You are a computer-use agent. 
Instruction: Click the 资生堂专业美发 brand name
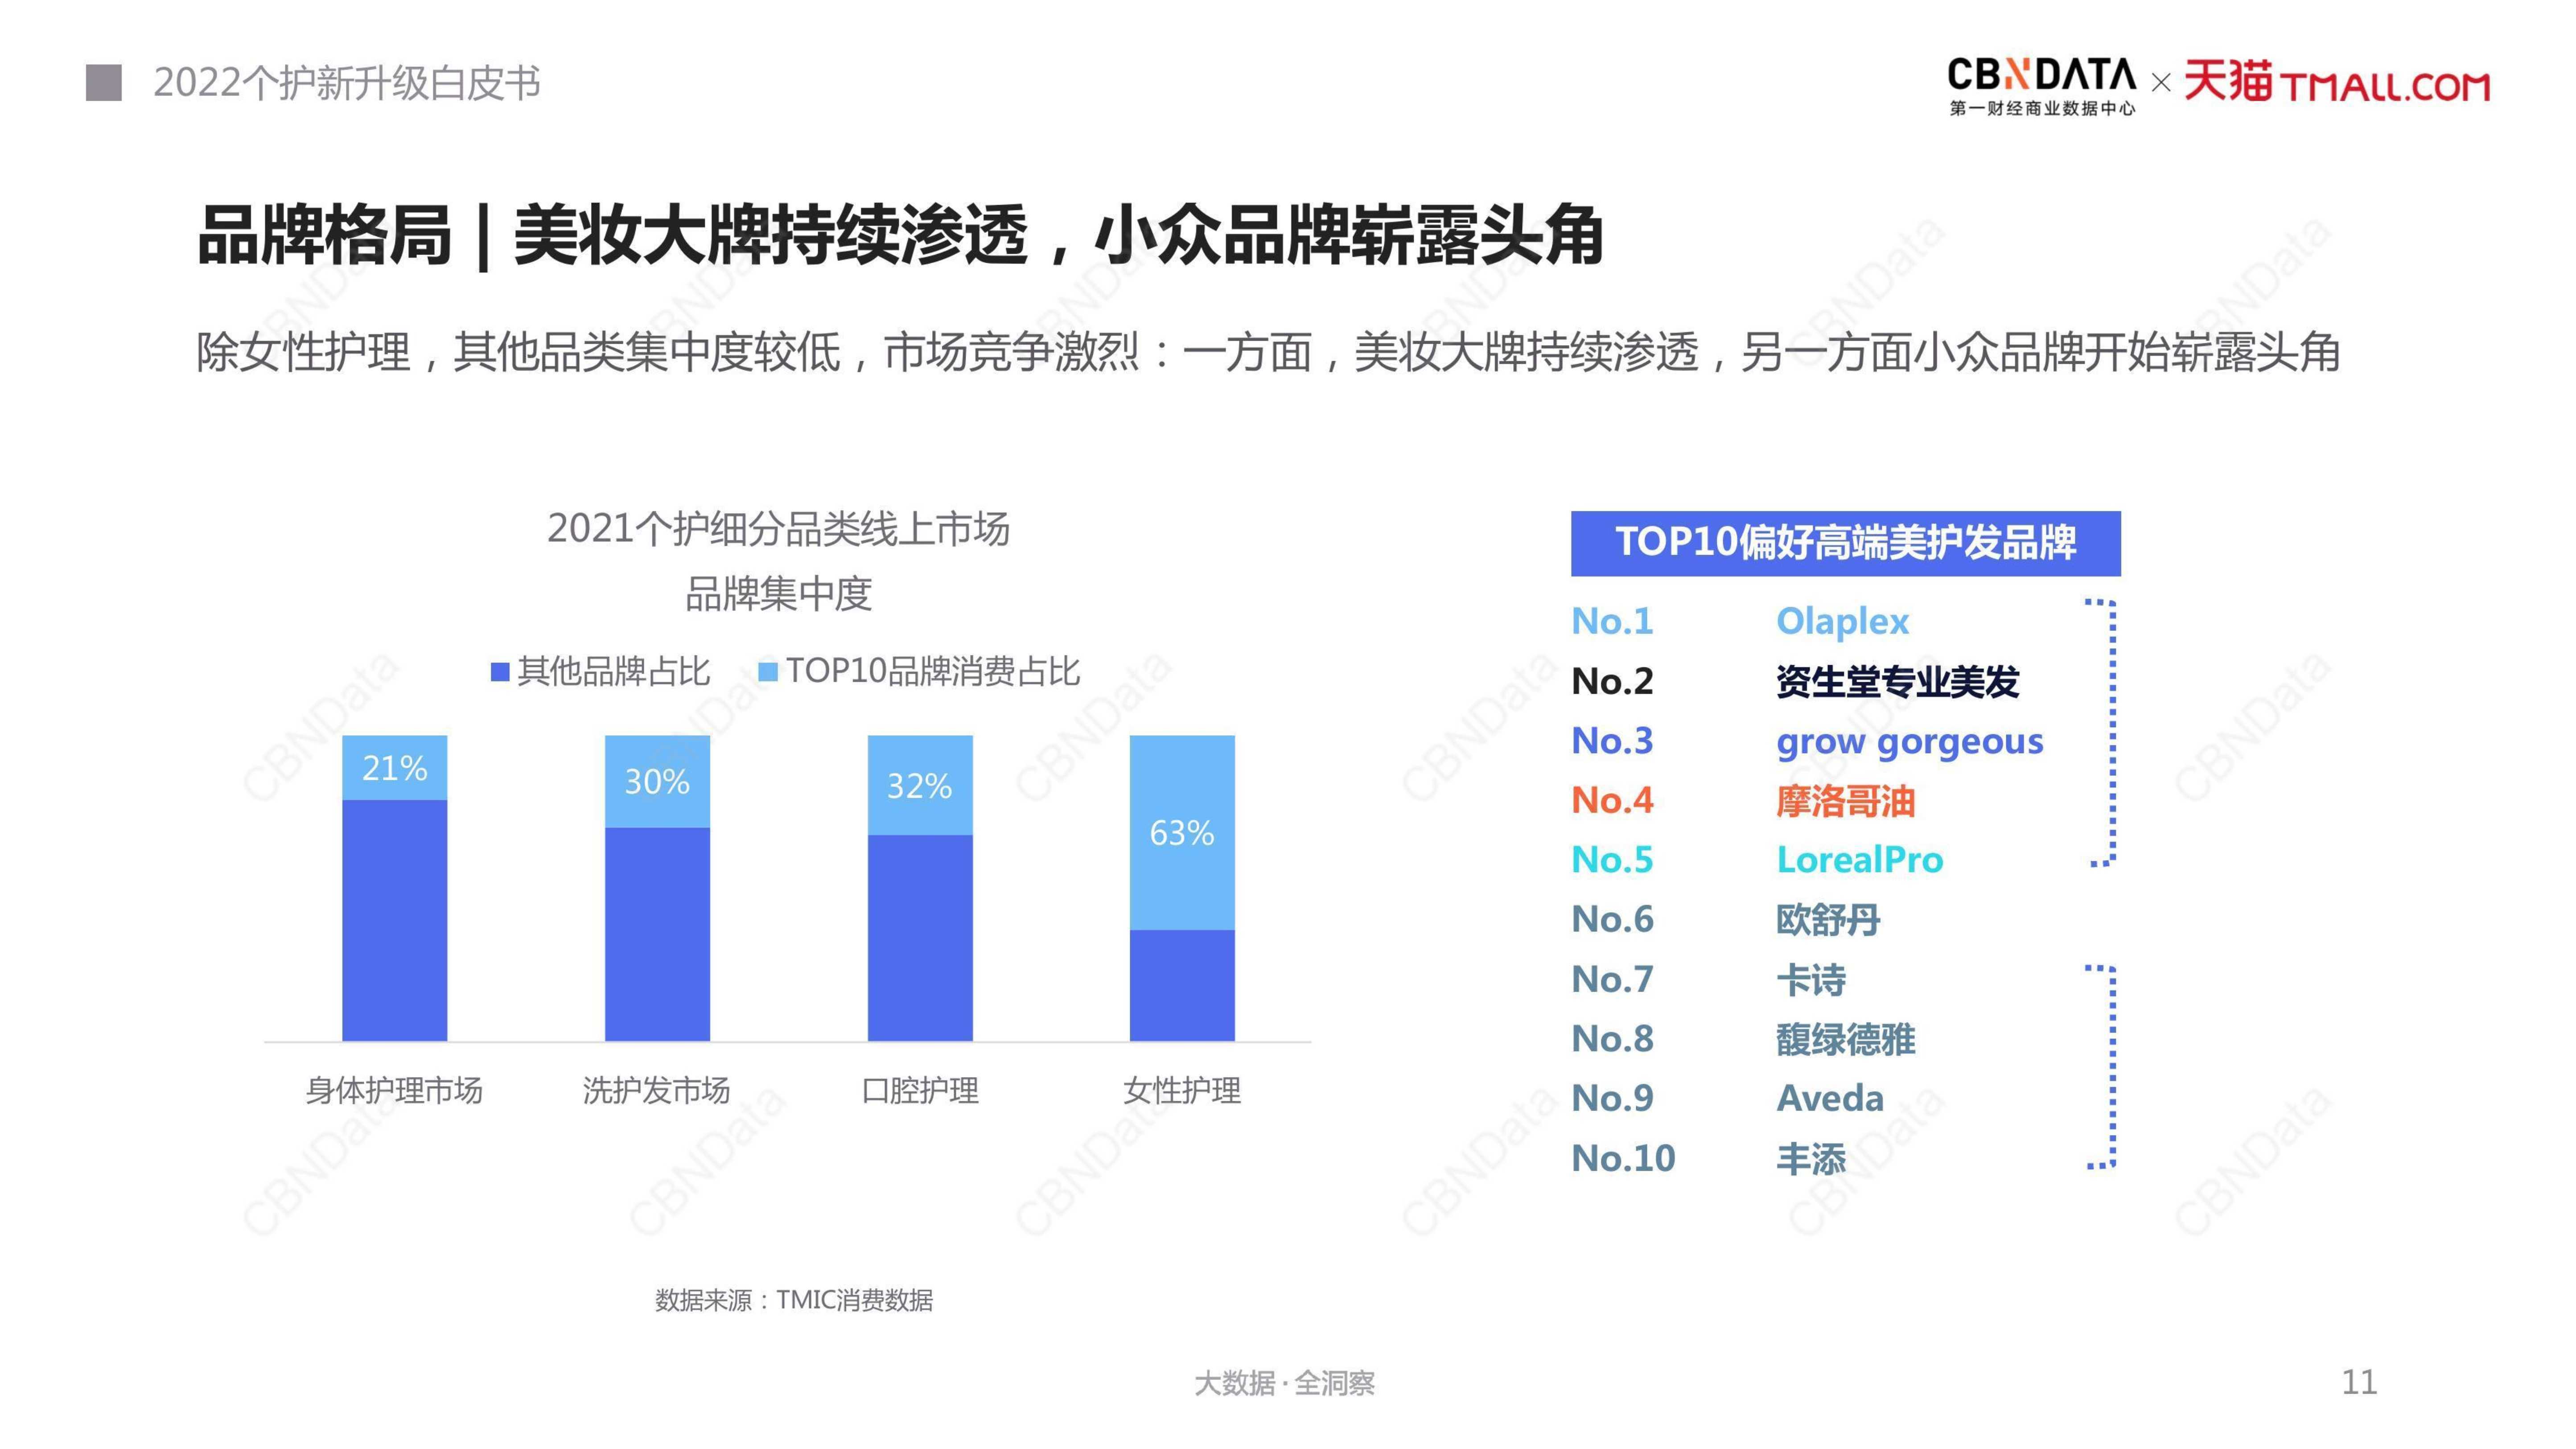point(1897,682)
